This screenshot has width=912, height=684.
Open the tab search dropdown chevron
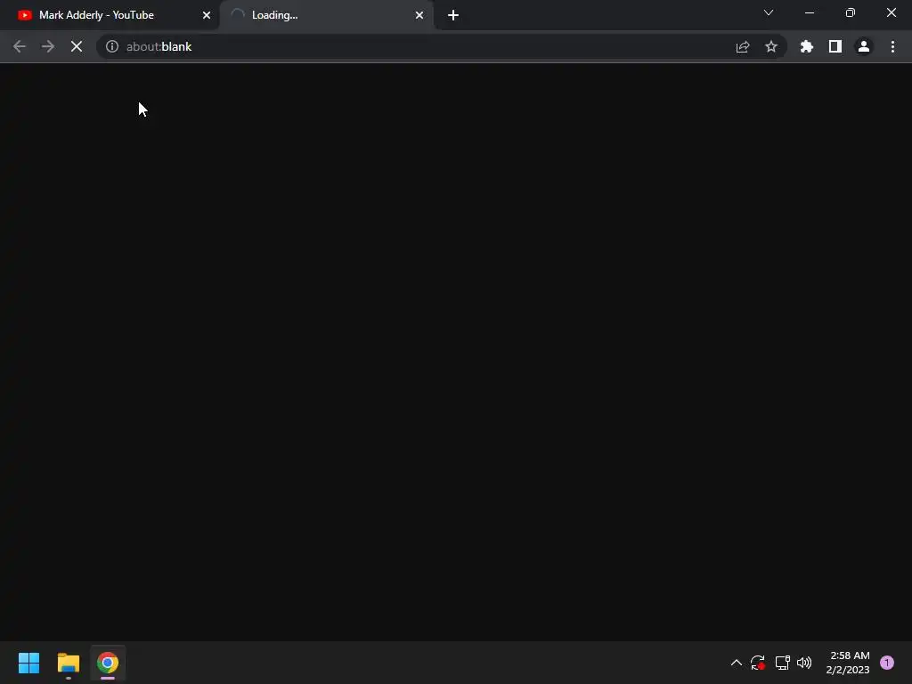point(769,12)
